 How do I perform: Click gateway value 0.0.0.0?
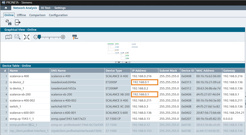tap(228, 119)
